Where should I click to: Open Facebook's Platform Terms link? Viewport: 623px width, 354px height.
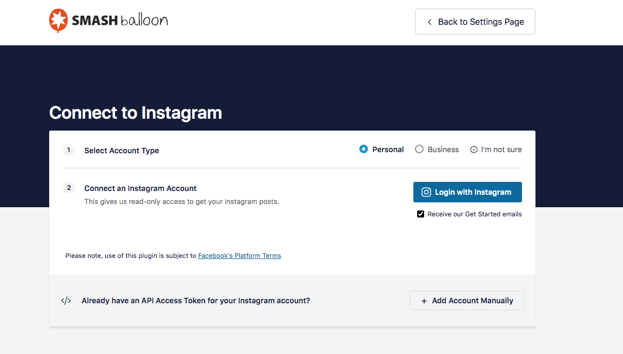pyautogui.click(x=239, y=256)
